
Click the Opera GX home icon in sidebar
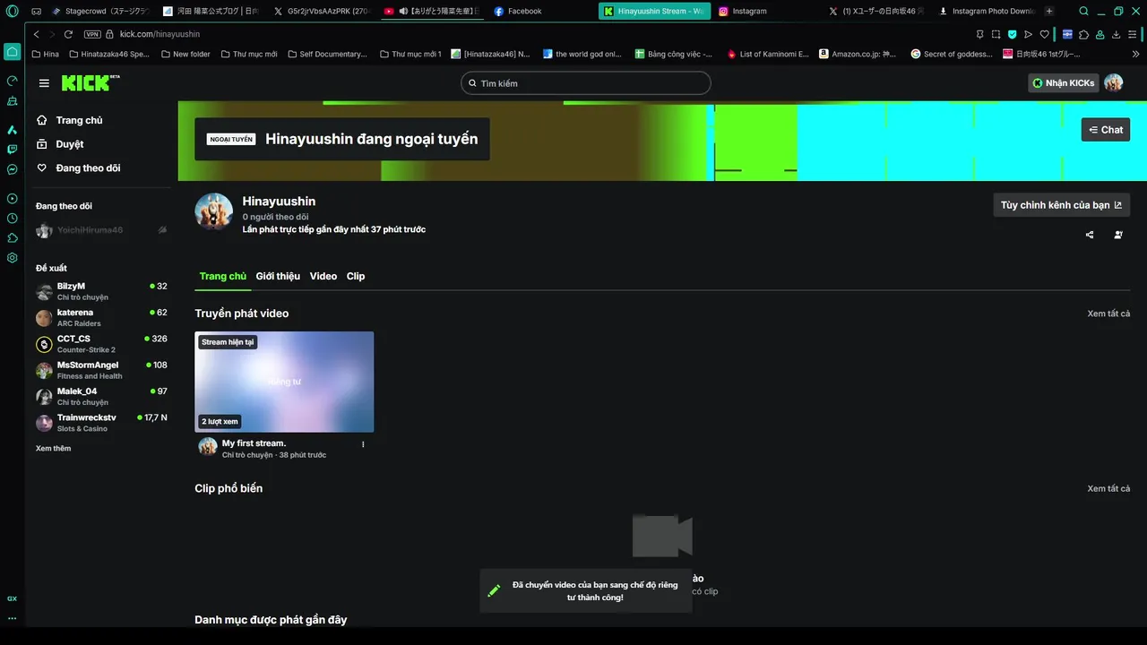tap(12, 51)
